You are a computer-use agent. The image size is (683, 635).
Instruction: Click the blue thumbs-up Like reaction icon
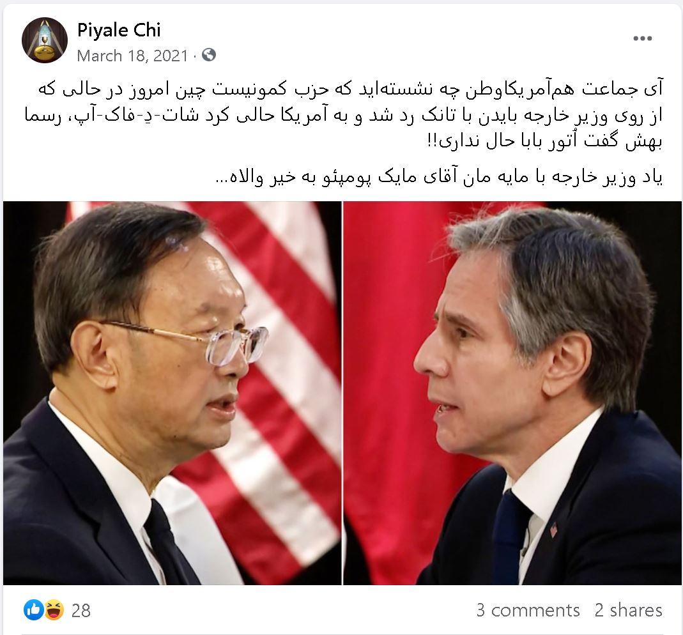tap(33, 609)
